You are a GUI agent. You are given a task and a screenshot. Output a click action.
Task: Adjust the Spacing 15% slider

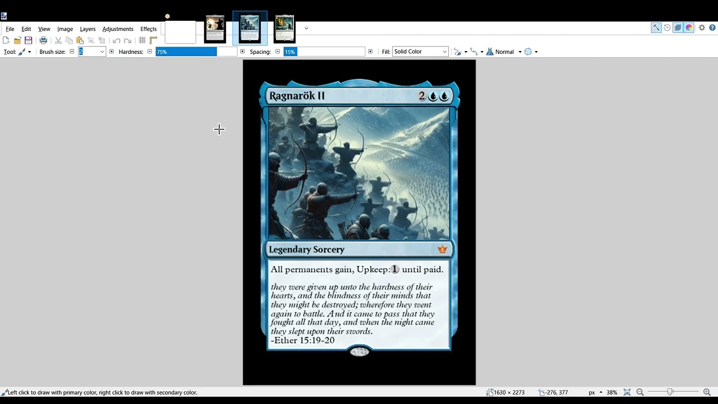324,52
